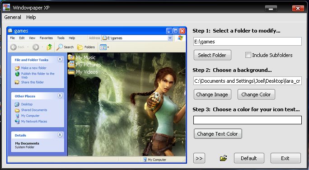The height and width of the screenshot is (170, 309).
Task: Click the Windows flag logo in preview
Action: point(180,38)
